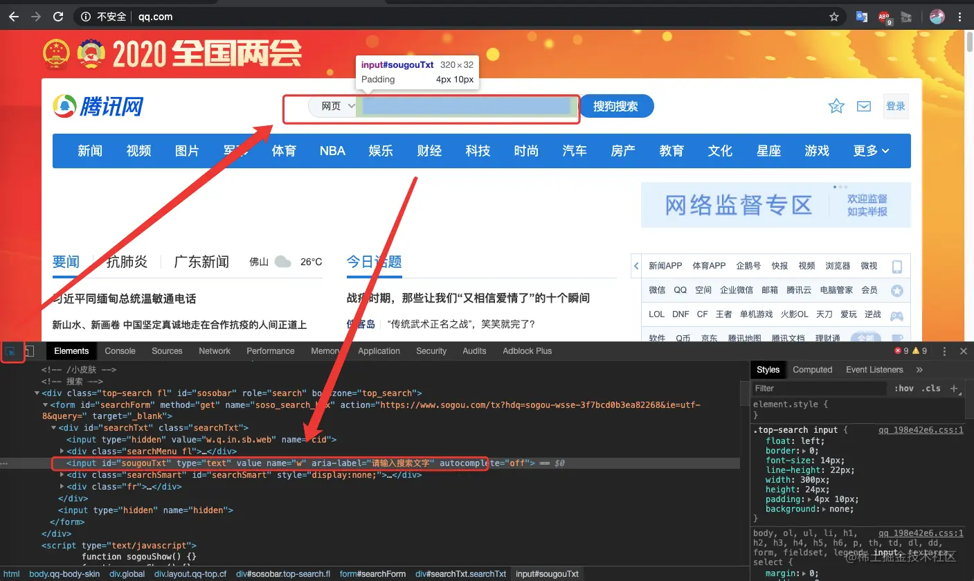Click the mobile phone icon beside 新闻APP row
The height and width of the screenshot is (581, 974).
coord(897,267)
